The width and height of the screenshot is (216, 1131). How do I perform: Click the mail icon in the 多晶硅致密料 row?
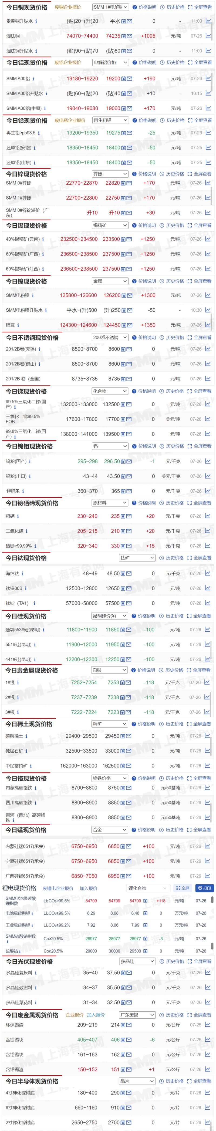click(129, 988)
